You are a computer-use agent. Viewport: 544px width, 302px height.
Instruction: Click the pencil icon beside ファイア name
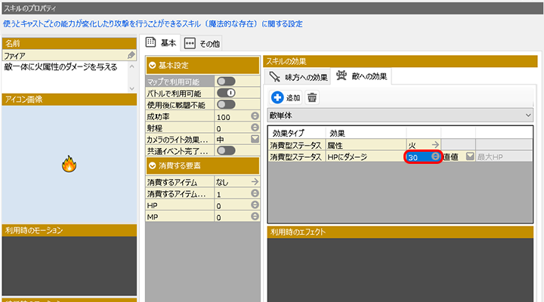click(x=131, y=56)
